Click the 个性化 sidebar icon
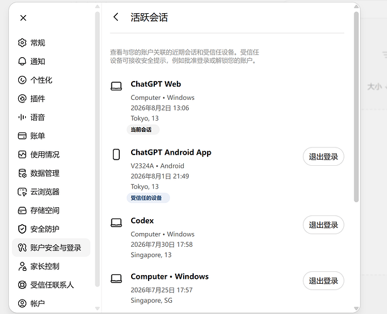Image resolution: width=387 pixels, height=314 pixels. 22,80
